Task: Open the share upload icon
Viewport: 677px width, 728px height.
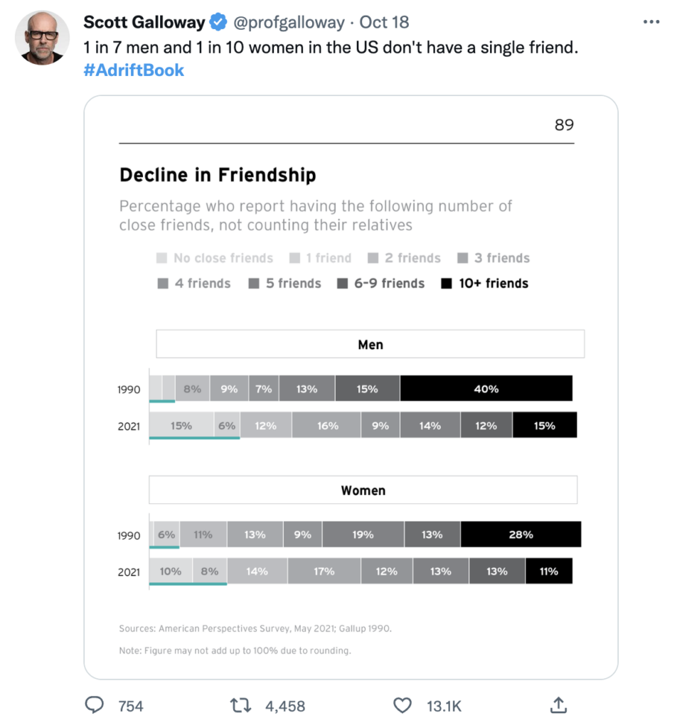Action: [x=559, y=705]
